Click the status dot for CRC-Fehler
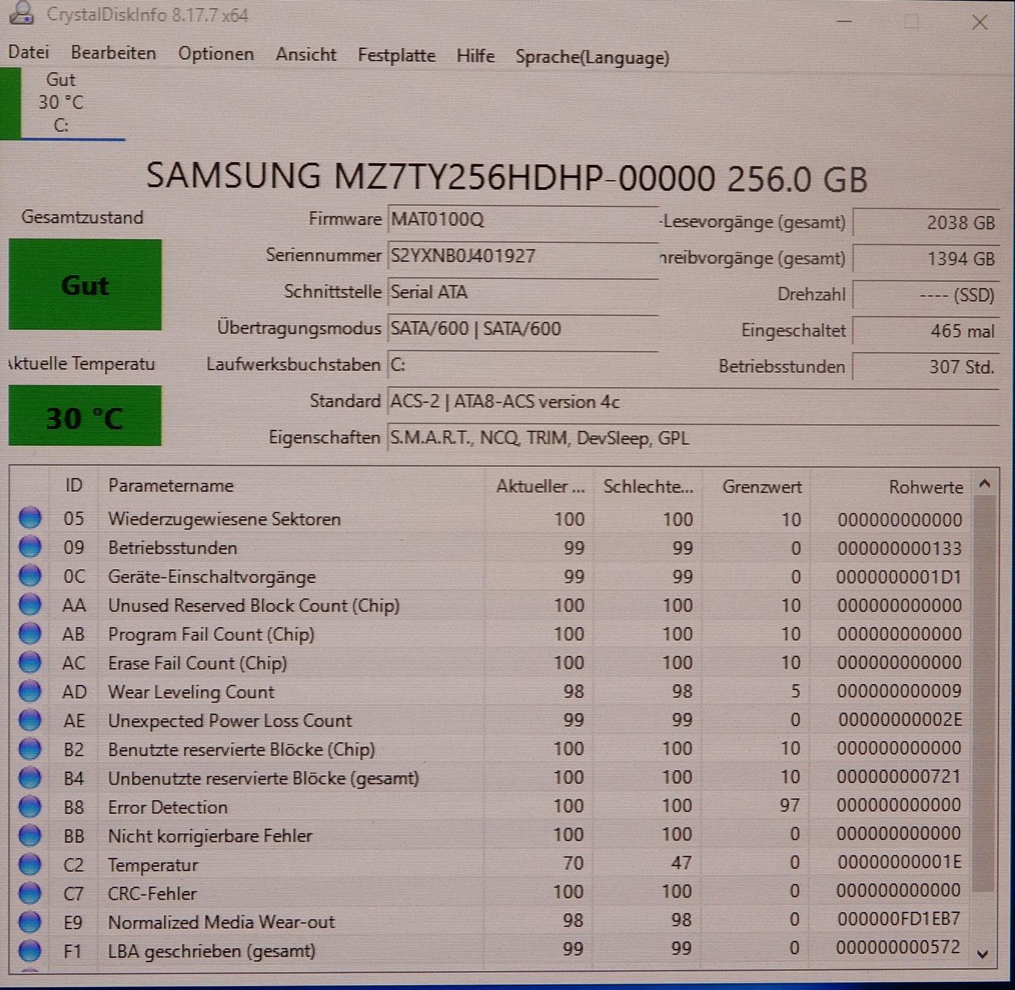The image size is (1015, 990). (x=30, y=892)
